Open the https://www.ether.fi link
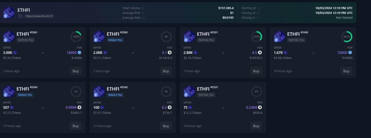 point(39,16)
